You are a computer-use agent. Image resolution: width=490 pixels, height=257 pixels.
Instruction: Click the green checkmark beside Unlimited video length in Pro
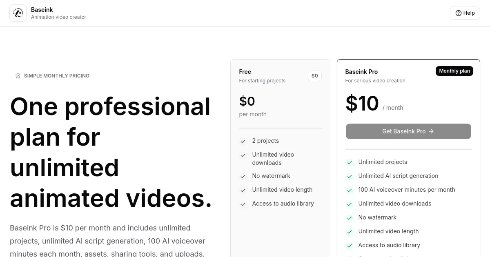(350, 232)
